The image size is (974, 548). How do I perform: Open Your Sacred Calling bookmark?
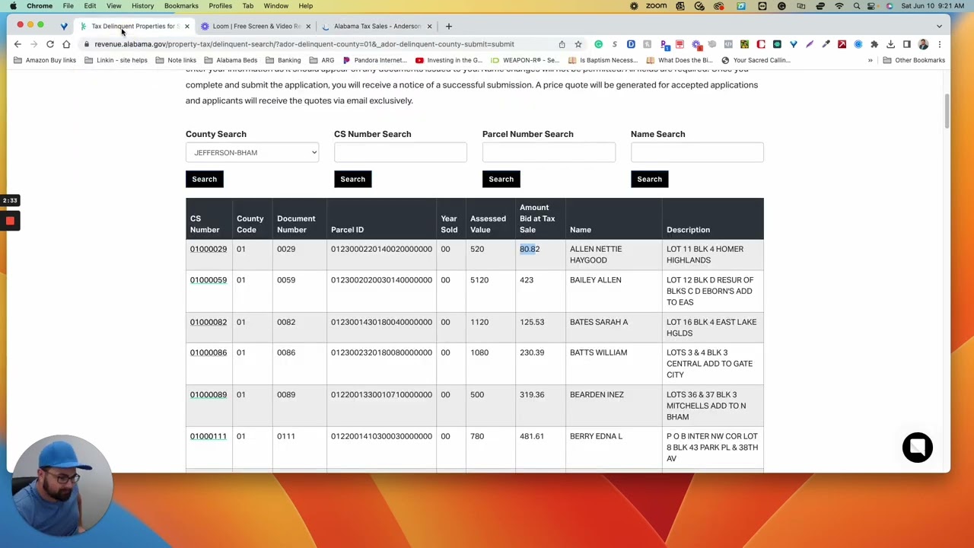click(756, 60)
